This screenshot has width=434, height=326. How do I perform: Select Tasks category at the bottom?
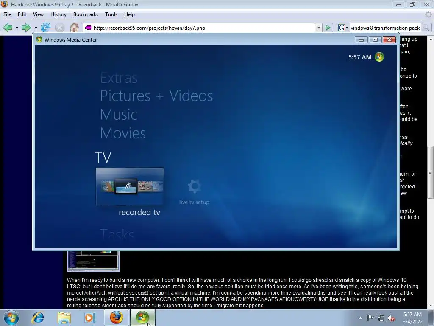click(x=117, y=234)
